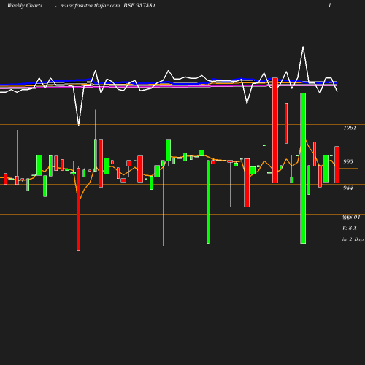
Task: Click the 'V: 3 X' volume label
Action: tap(350, 228)
